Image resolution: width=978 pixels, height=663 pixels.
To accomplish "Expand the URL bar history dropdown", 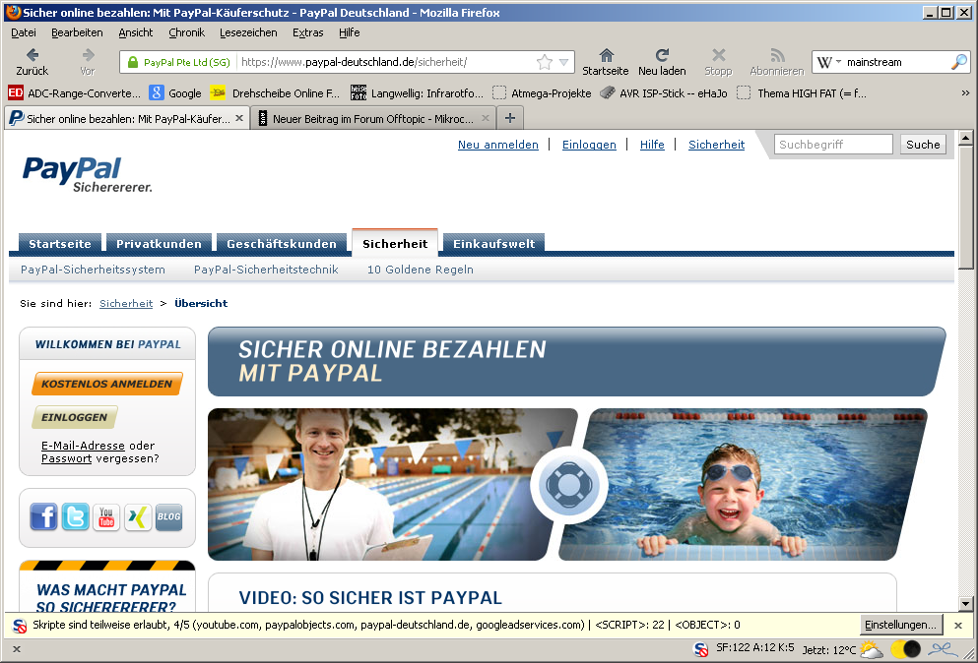I will coord(564,62).
